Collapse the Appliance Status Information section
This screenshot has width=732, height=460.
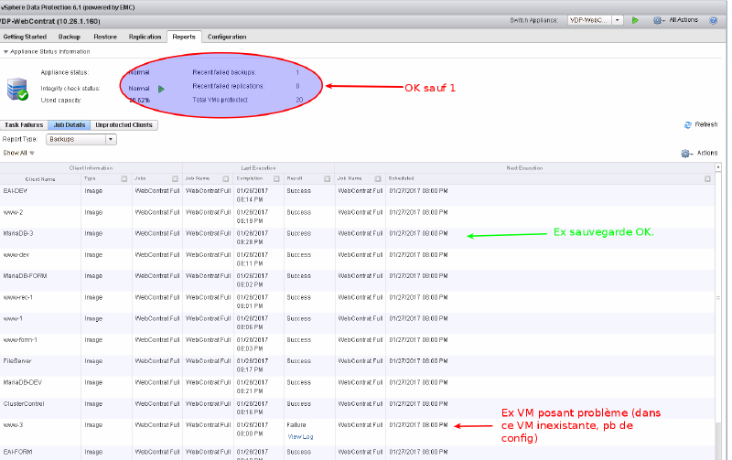5,51
